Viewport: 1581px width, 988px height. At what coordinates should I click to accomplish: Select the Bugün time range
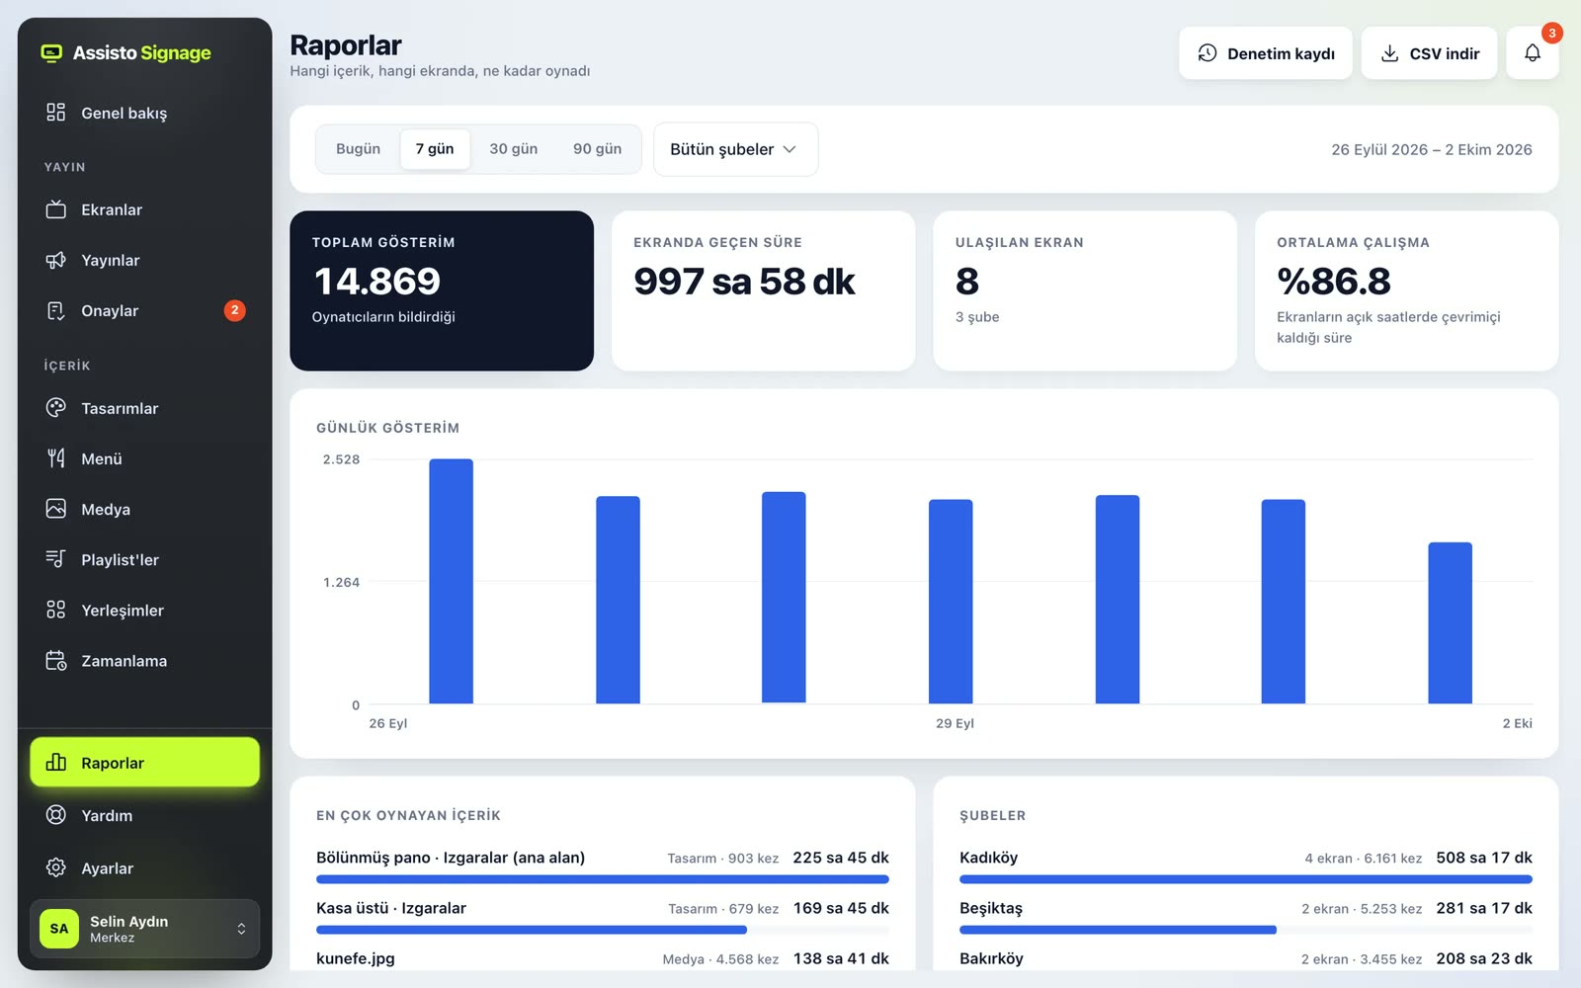tap(358, 149)
